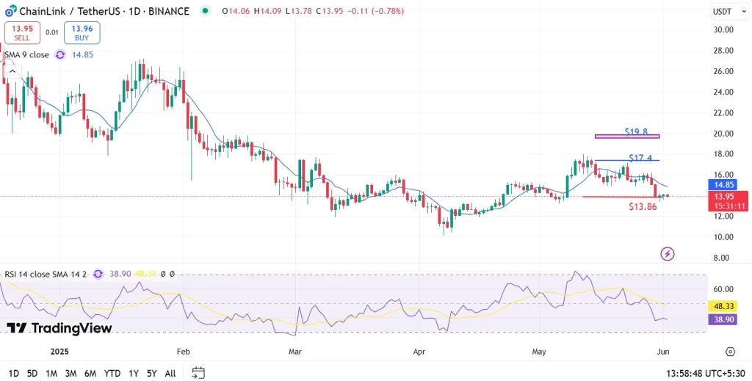
Task: Click the ChainLink / TetherUS symbol title
Action: (104, 10)
